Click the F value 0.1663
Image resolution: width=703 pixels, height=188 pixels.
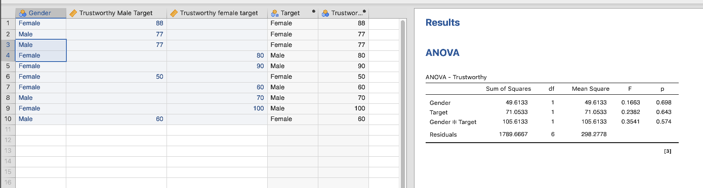[x=630, y=102]
